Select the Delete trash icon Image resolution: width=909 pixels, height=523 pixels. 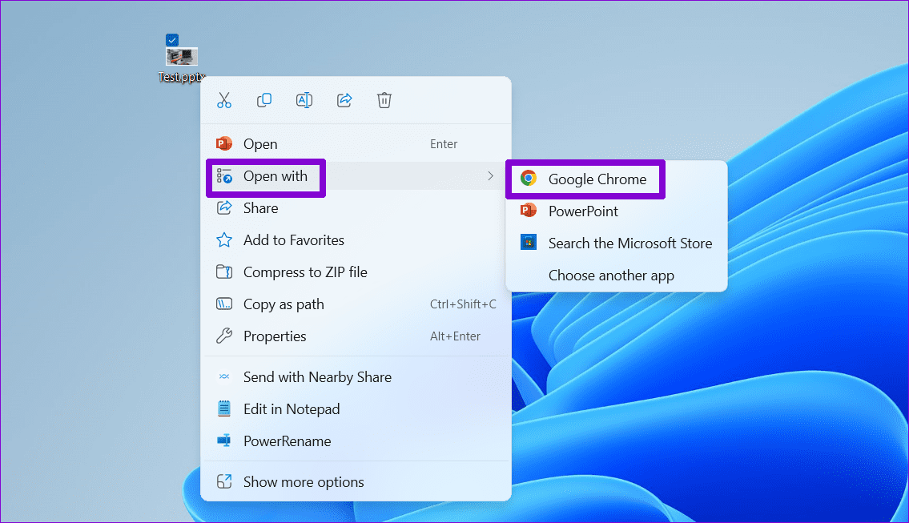click(x=384, y=99)
